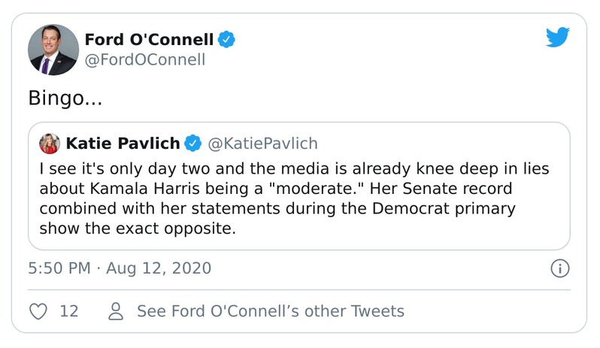The width and height of the screenshot is (600, 348).
Task: Click the like count of 12
Action: (69, 310)
